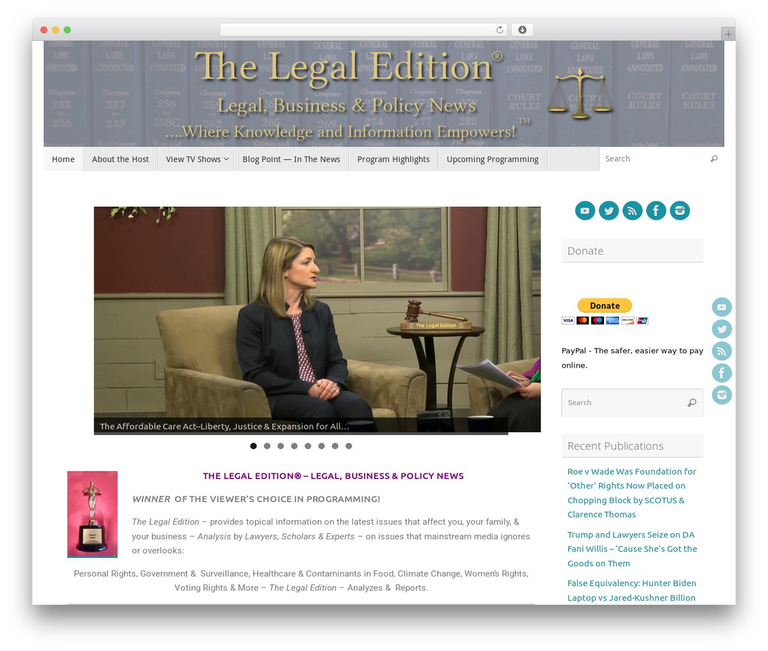Open the YouTube icon in the sidebar header

coord(585,211)
